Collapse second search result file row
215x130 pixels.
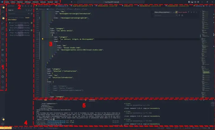click(20, 30)
